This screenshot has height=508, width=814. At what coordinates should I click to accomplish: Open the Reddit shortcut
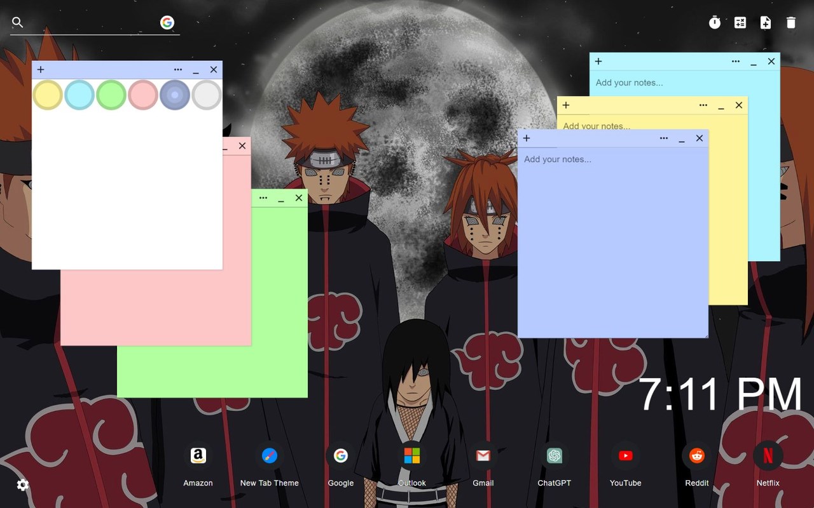(696, 456)
